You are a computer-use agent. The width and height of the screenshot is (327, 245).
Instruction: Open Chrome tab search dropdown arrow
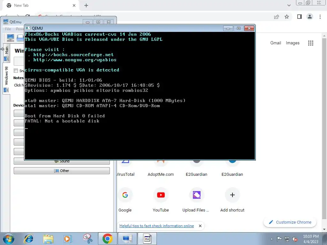[x=289, y=5]
